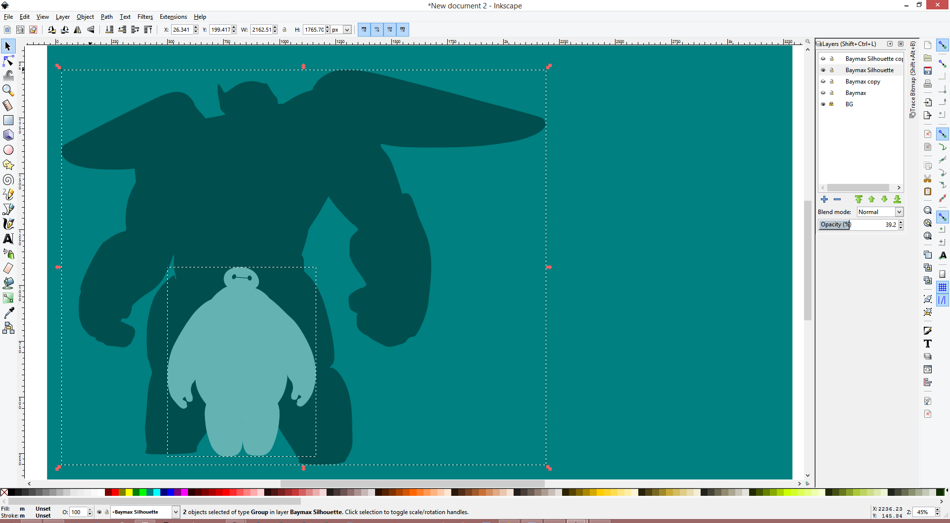The height and width of the screenshot is (523, 950).
Task: Click the H height input field
Action: pyautogui.click(x=314, y=30)
